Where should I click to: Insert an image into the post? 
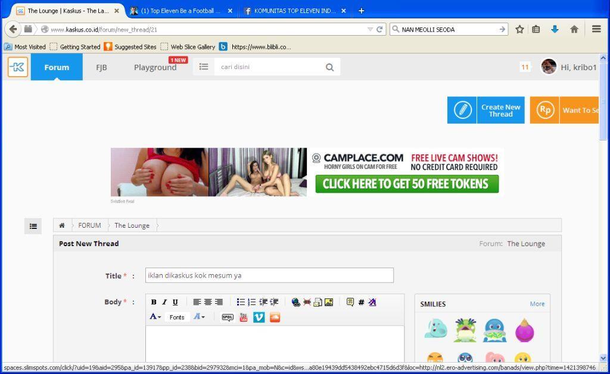point(329,302)
